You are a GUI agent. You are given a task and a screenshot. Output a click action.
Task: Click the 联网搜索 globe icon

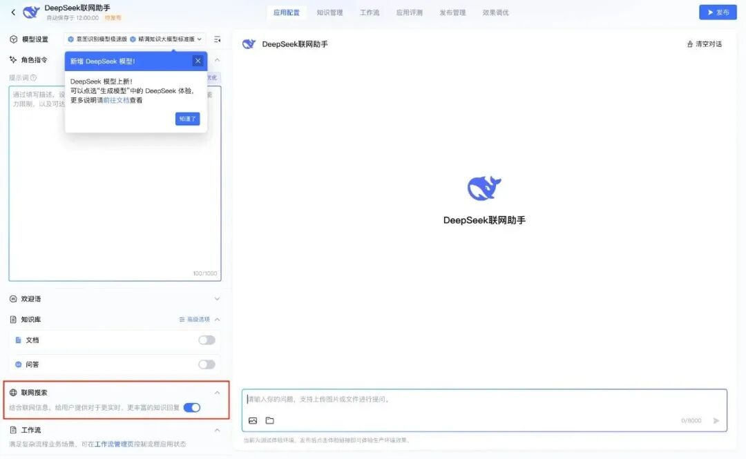pyautogui.click(x=13, y=393)
